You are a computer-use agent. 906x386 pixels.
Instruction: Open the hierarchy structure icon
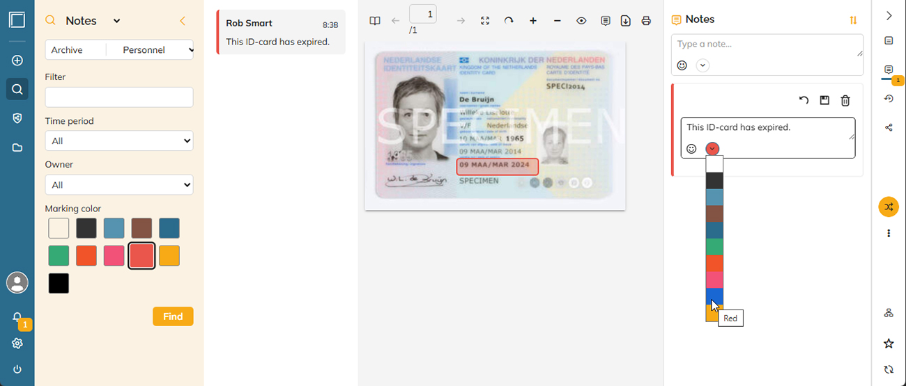coord(889,313)
